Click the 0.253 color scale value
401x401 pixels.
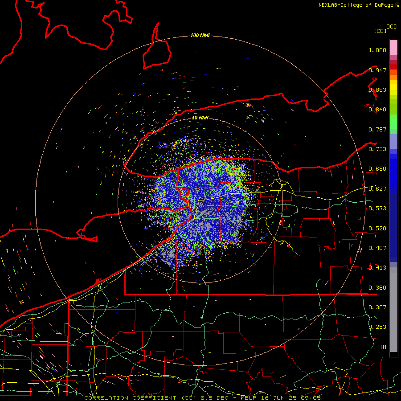377,327
